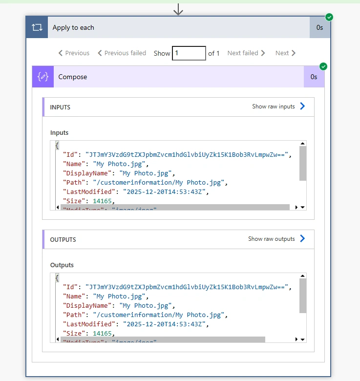Click the Outputs box vertical scrollbar thumb

click(x=303, y=296)
